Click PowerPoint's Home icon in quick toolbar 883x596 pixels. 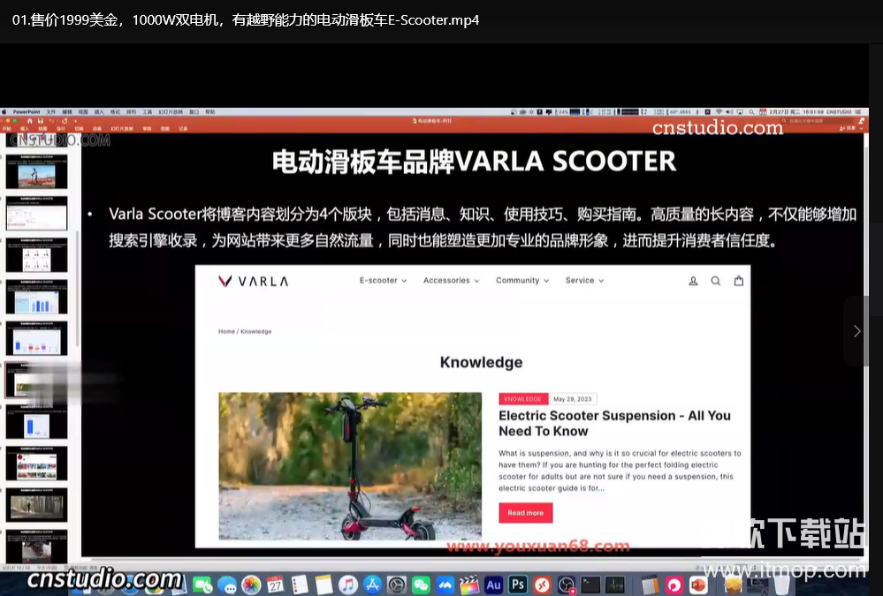point(30,121)
